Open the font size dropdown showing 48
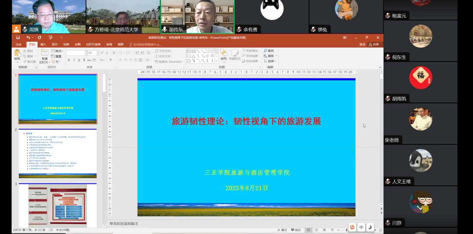 98,53
